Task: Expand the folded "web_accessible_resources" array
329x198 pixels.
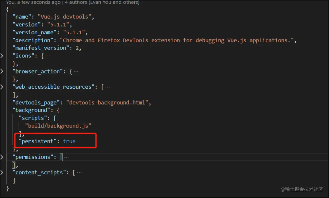Action: (x=2, y=87)
